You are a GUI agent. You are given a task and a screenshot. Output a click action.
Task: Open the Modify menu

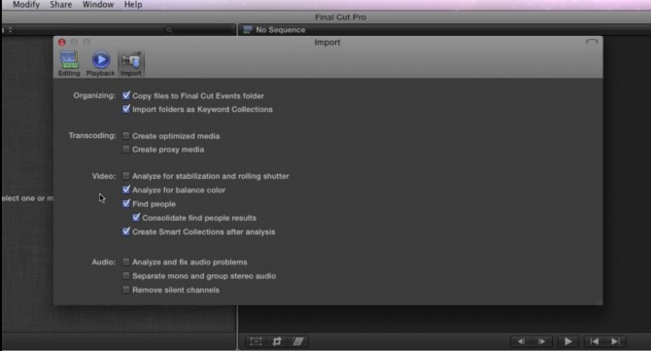click(26, 5)
